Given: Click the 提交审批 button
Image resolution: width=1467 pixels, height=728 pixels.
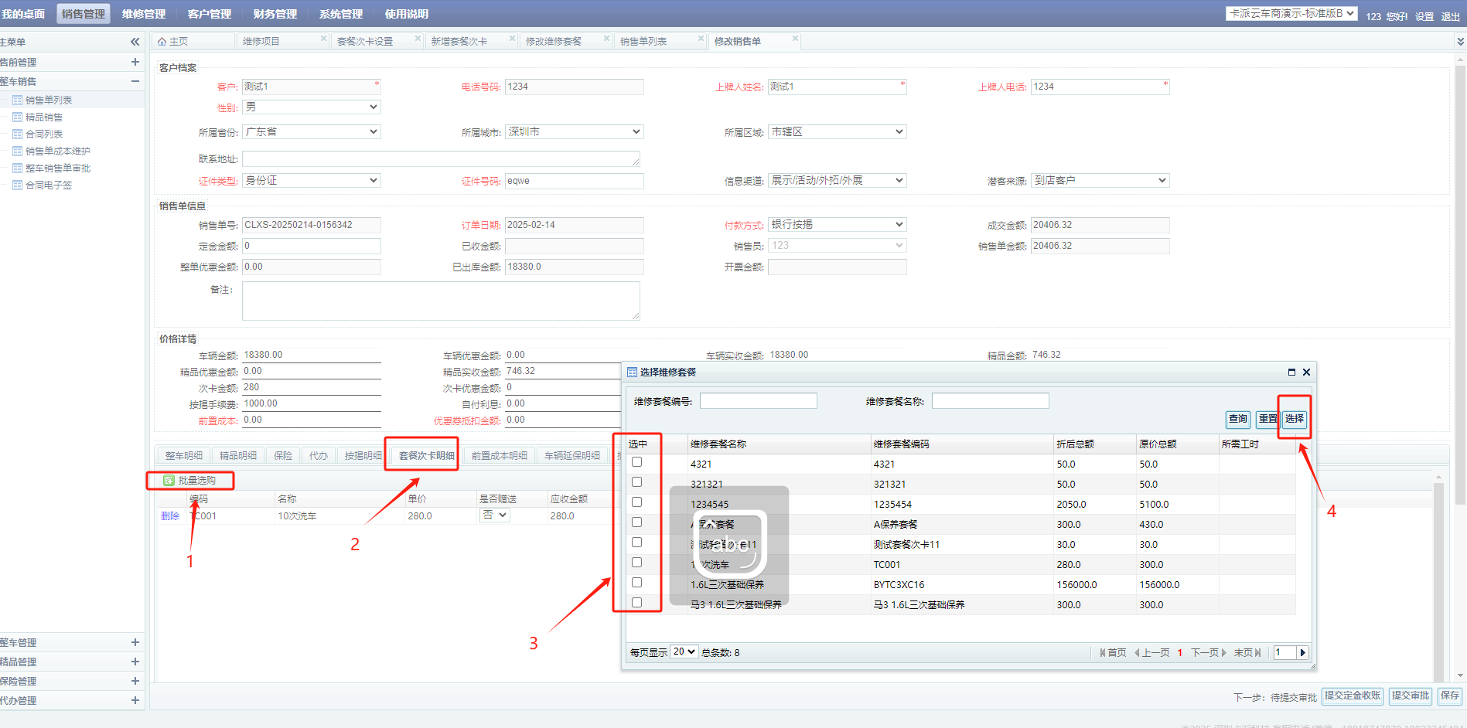Looking at the screenshot, I should pos(1410,696).
